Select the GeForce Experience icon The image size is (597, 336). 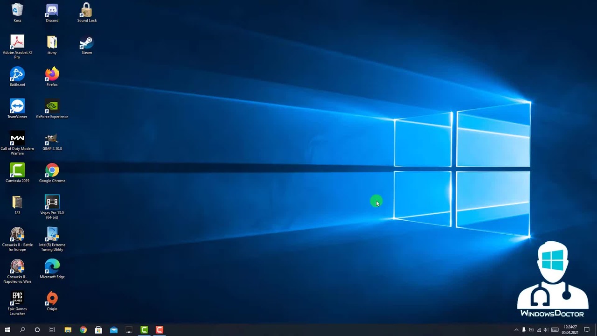click(x=52, y=109)
